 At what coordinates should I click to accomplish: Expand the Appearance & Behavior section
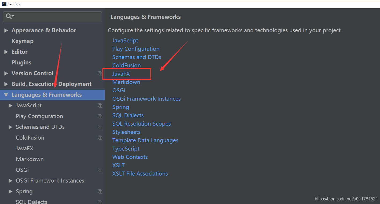(x=6, y=30)
